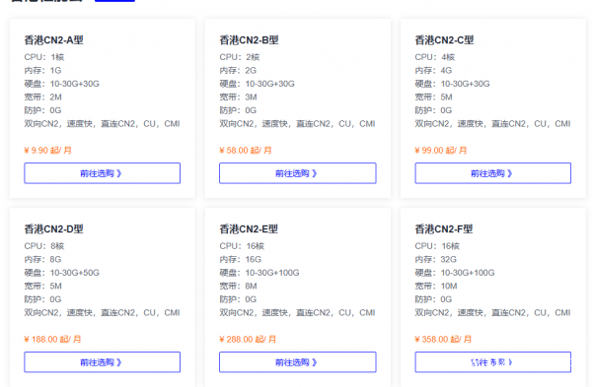Click 前往选购 button for 香港CN2-B型
The height and width of the screenshot is (387, 592).
pyautogui.click(x=298, y=173)
